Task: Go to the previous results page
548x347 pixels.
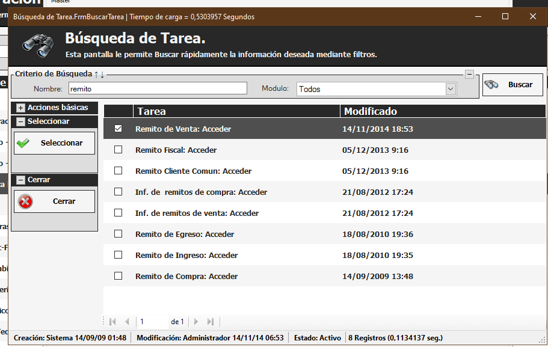Action: (127, 322)
